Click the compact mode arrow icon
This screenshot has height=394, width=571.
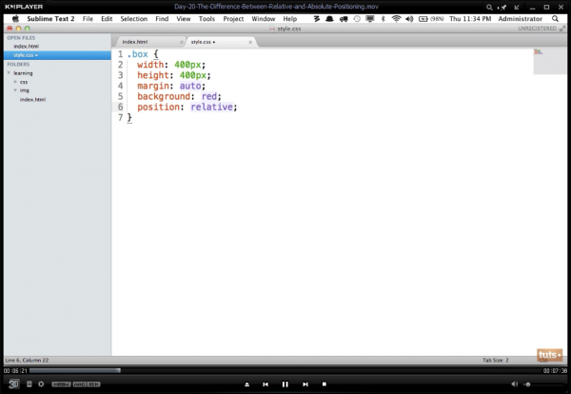coord(517,7)
